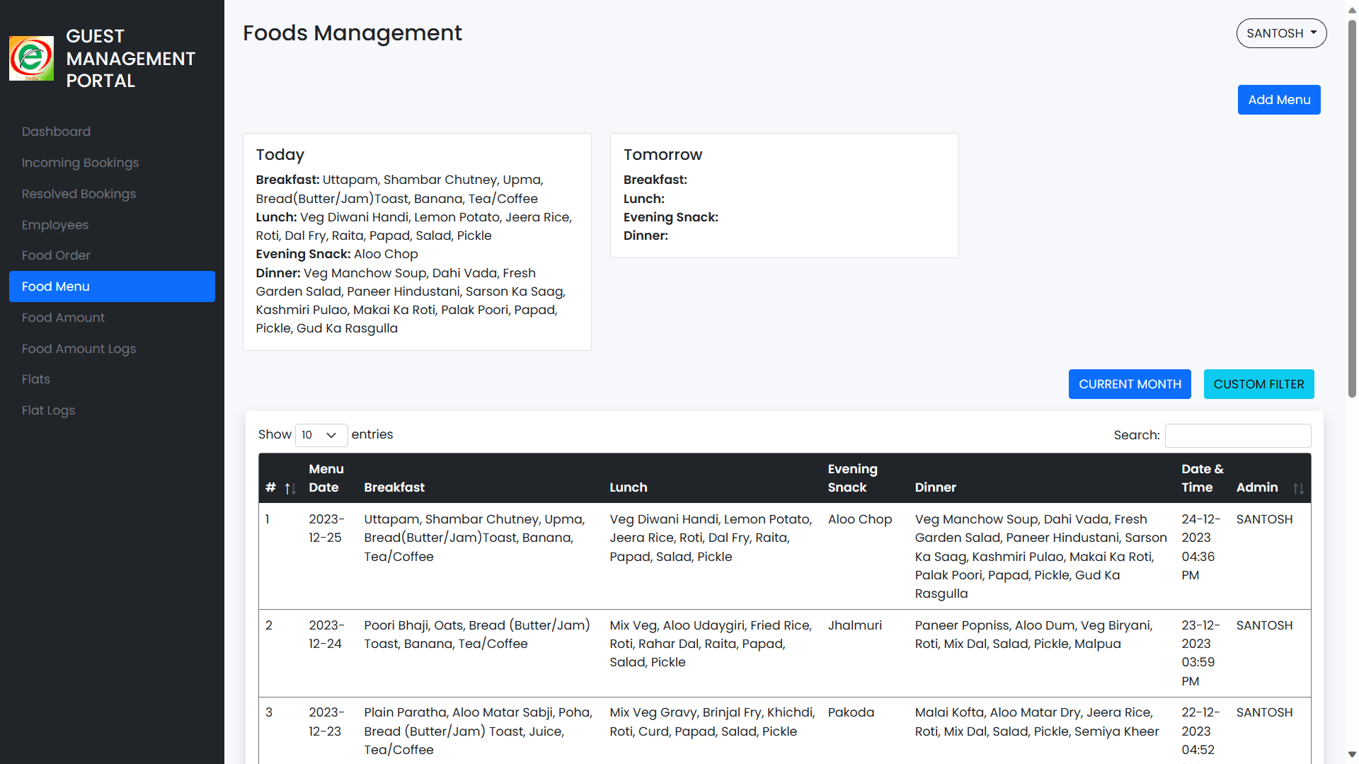Go to the Flats page
The height and width of the screenshot is (764, 1359).
pos(35,379)
